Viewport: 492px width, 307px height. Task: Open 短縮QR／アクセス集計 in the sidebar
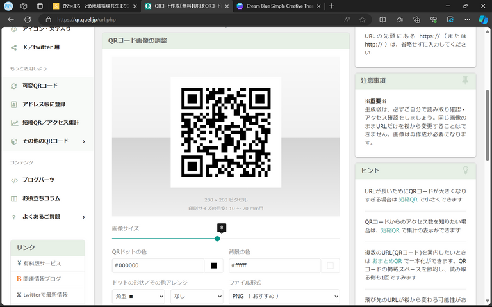click(50, 122)
